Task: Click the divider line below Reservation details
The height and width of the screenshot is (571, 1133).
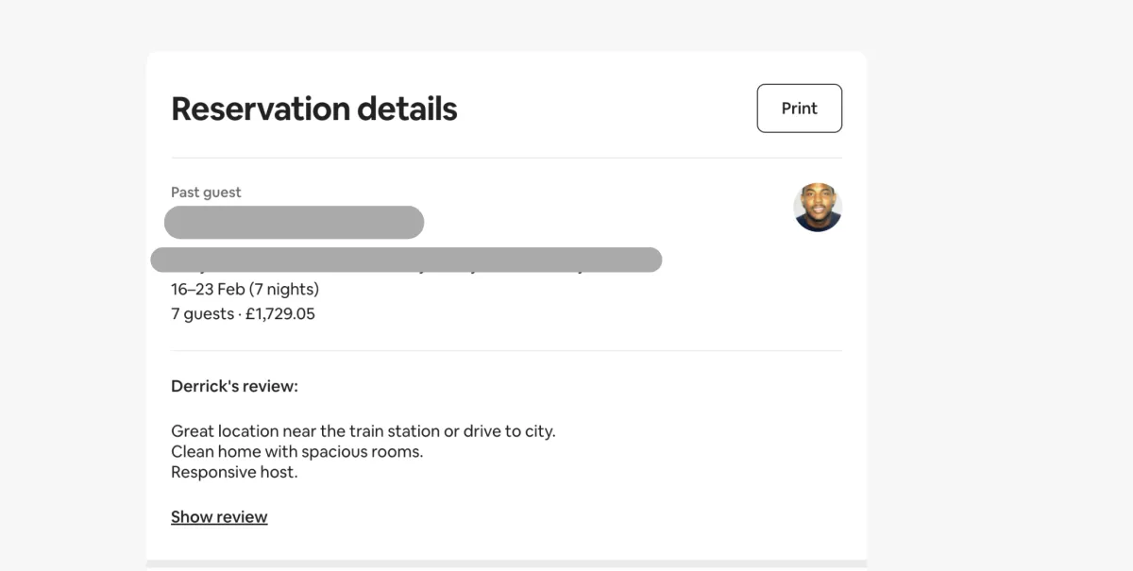Action: (x=506, y=158)
